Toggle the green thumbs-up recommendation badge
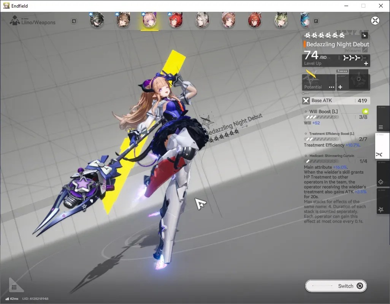 point(365,111)
